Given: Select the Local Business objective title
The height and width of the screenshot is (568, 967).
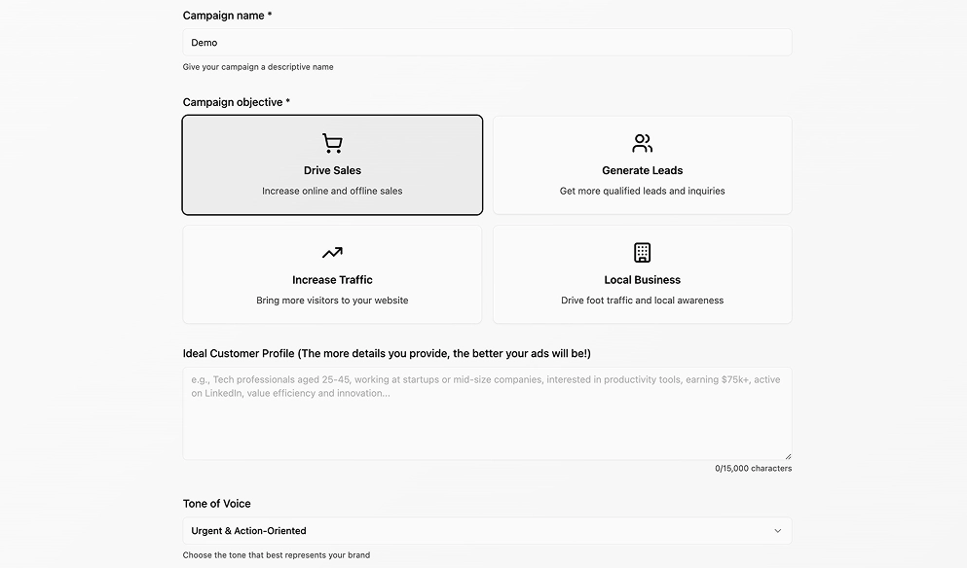Looking at the screenshot, I should 642,280.
